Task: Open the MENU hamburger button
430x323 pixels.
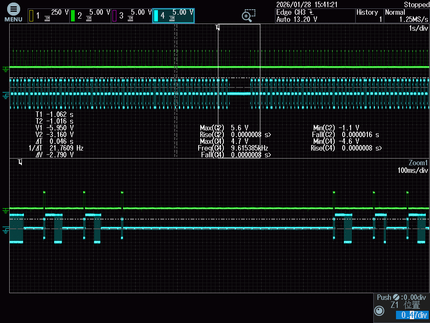Action: pyautogui.click(x=13, y=12)
